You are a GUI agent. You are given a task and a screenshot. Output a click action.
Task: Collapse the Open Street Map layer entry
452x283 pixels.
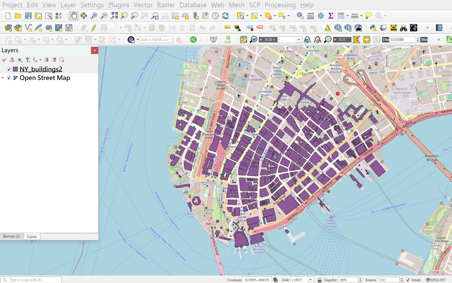tap(3, 78)
